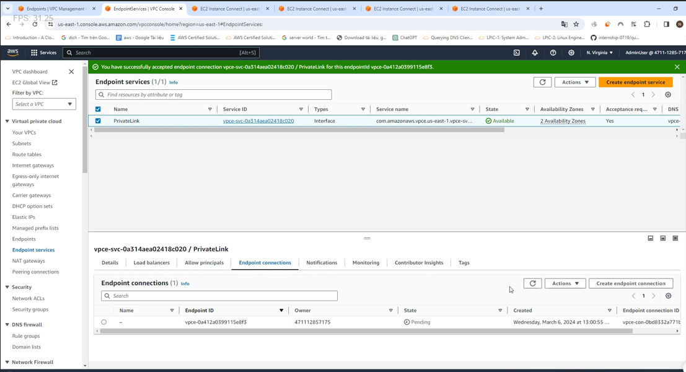Viewport: 686px width, 372px height.
Task: Switch to the Details tab
Action: click(x=110, y=263)
